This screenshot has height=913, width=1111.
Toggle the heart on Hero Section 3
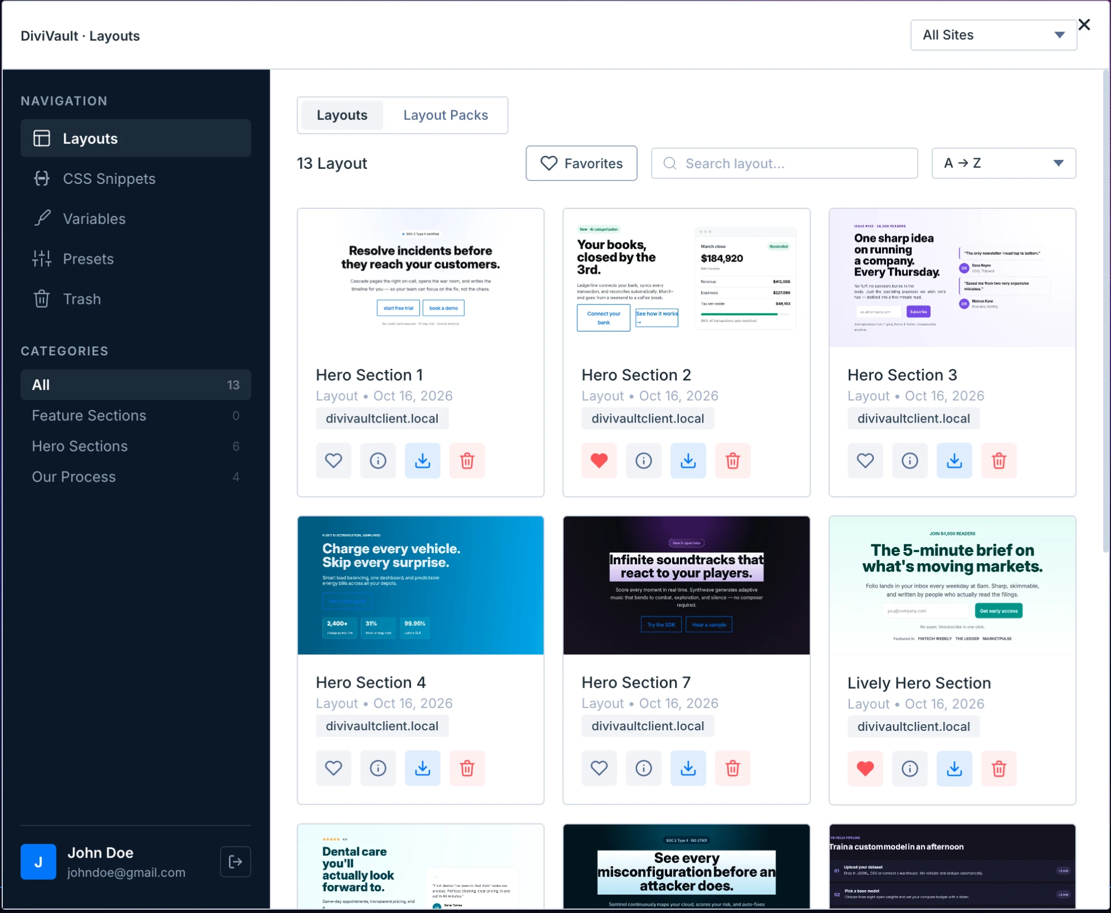point(865,460)
